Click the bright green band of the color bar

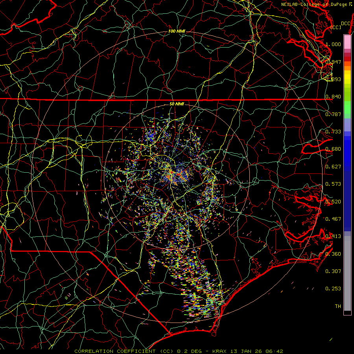coord(347,107)
